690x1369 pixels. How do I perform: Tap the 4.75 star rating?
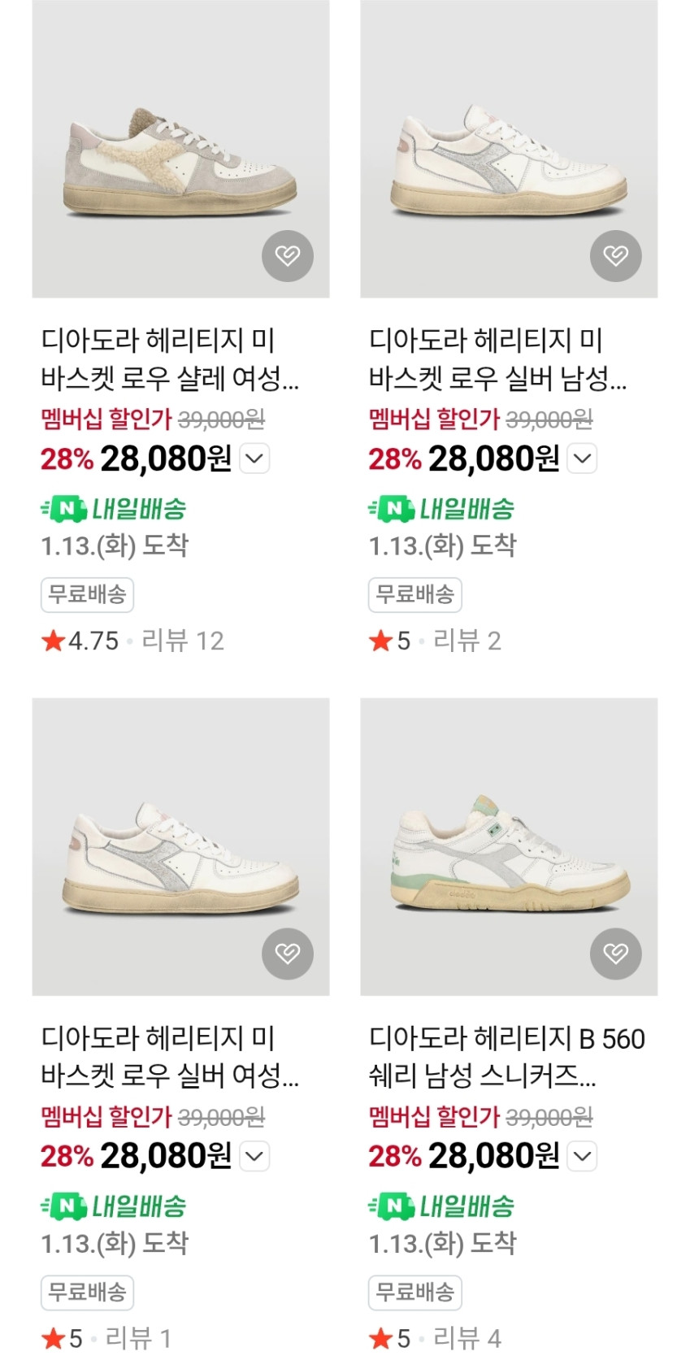pos(80,641)
